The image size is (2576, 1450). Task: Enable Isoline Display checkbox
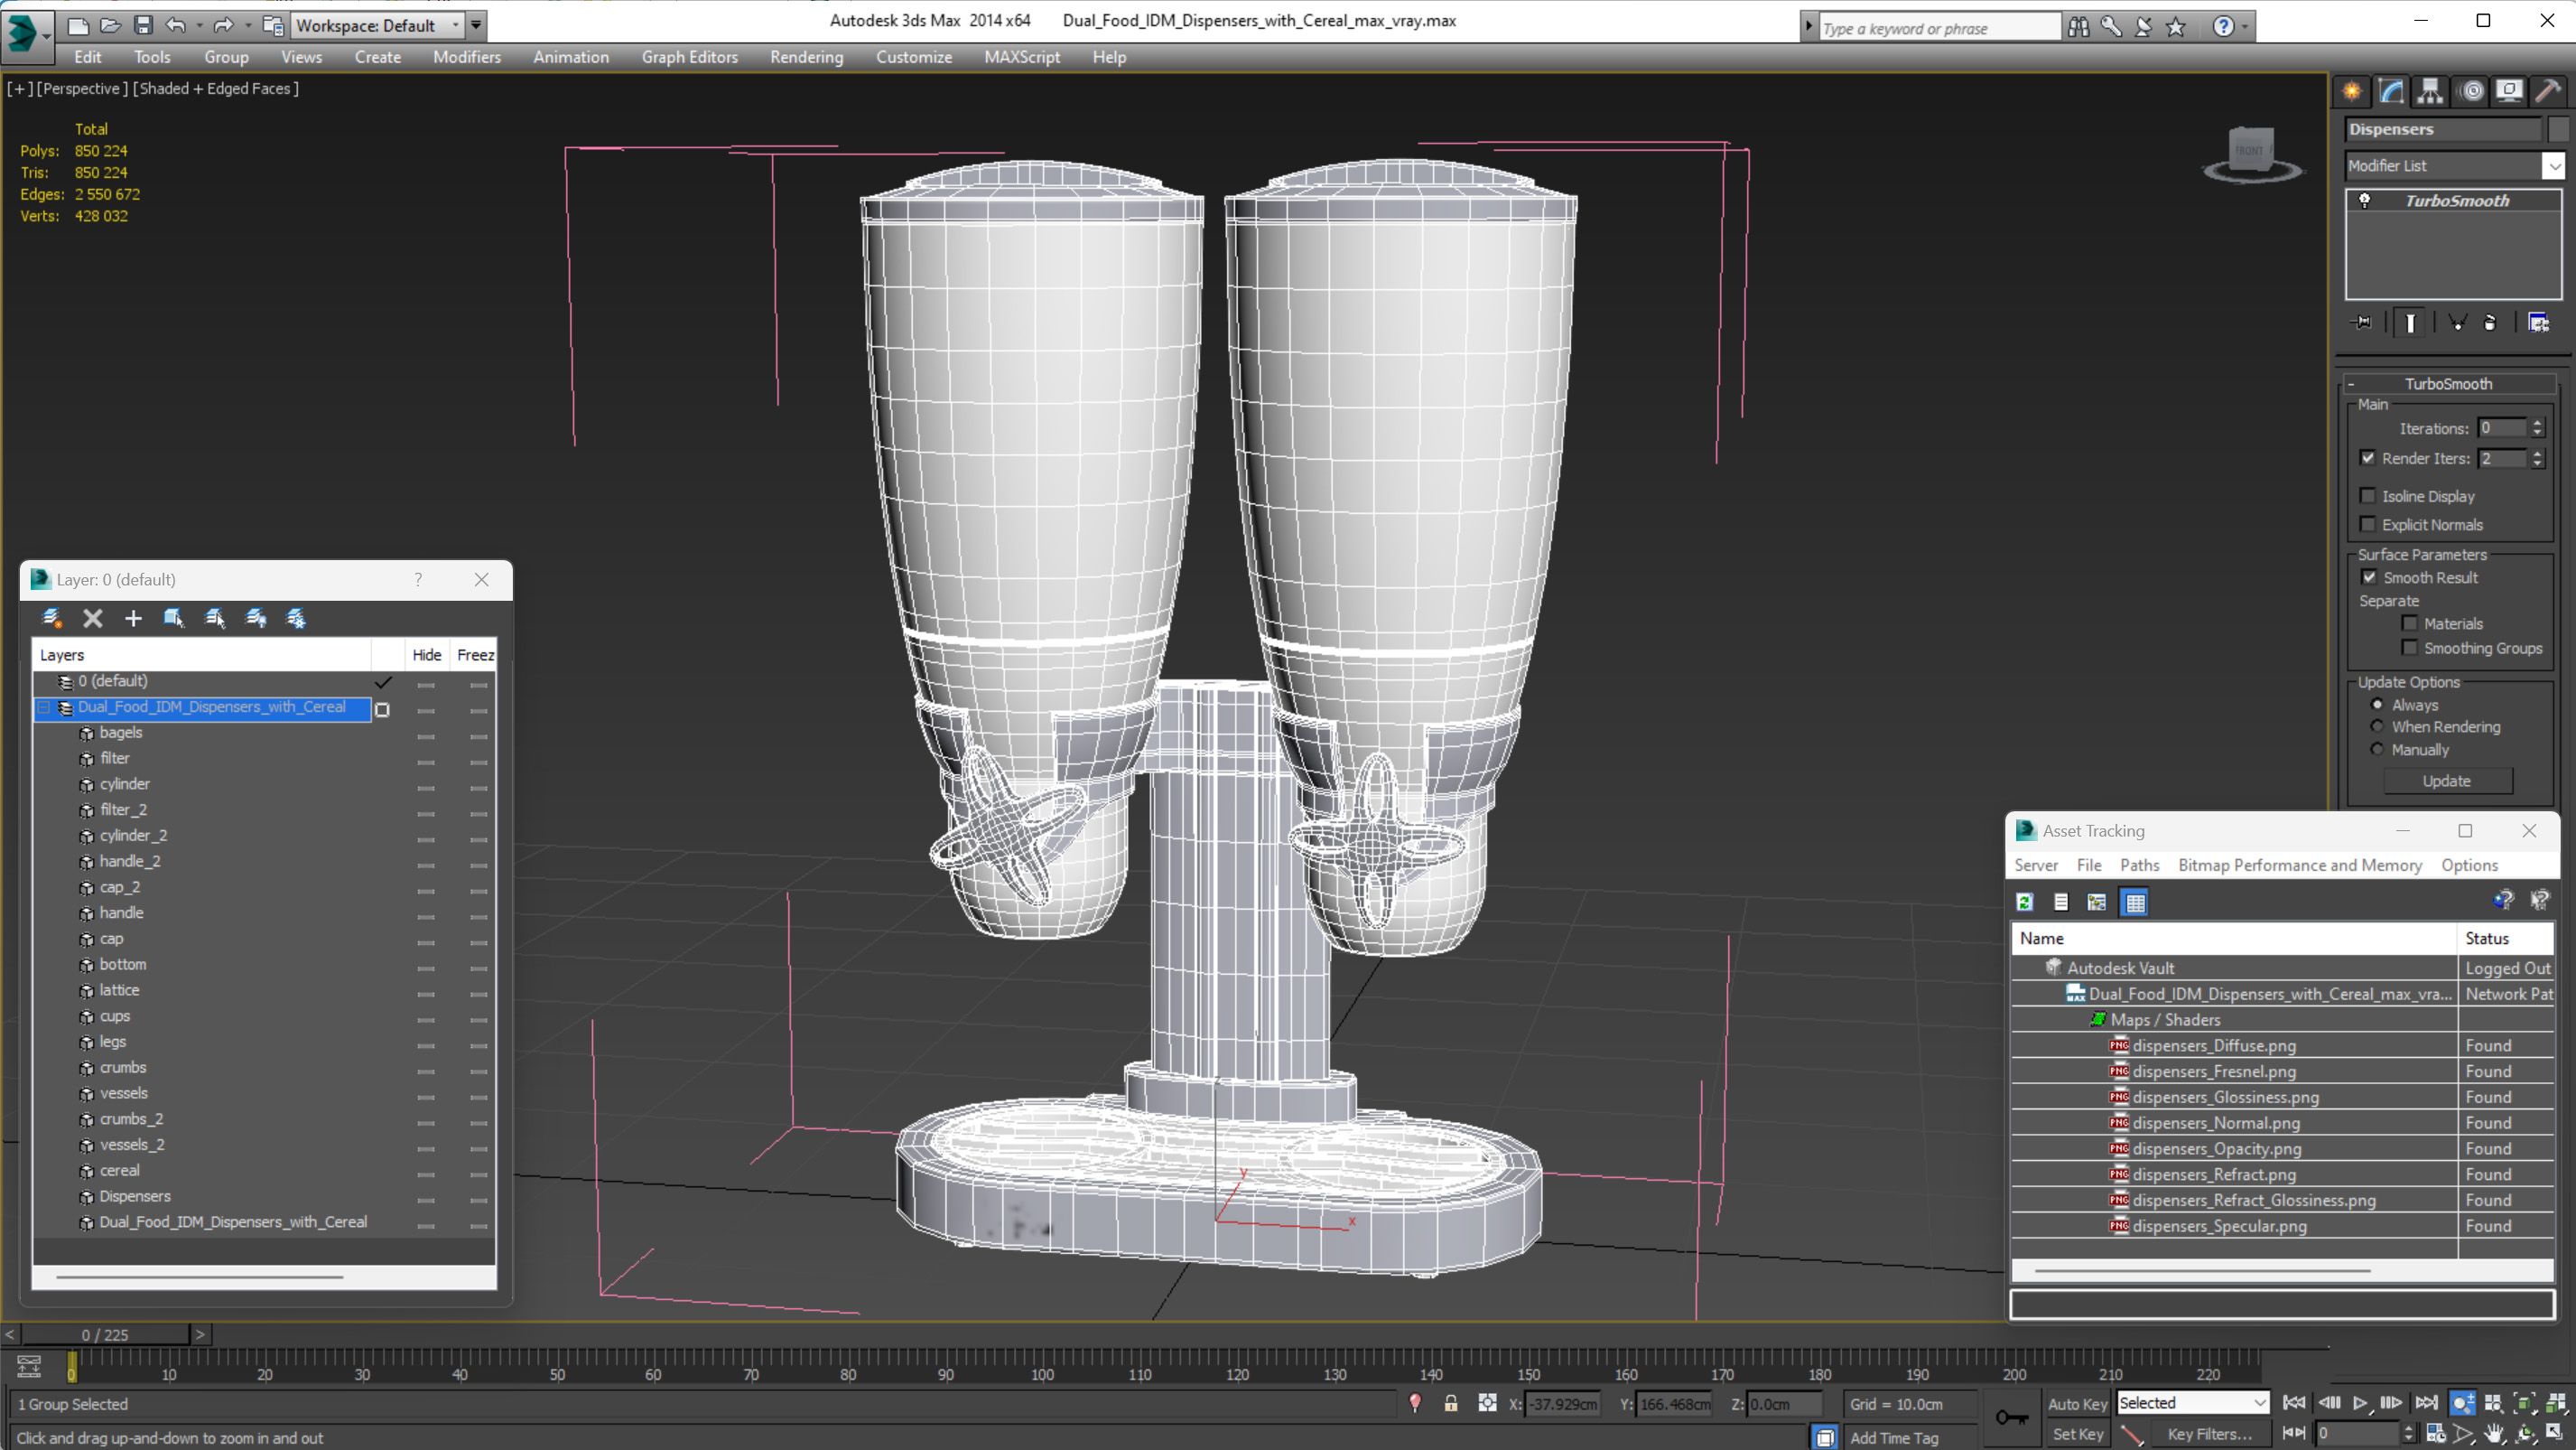2367,496
